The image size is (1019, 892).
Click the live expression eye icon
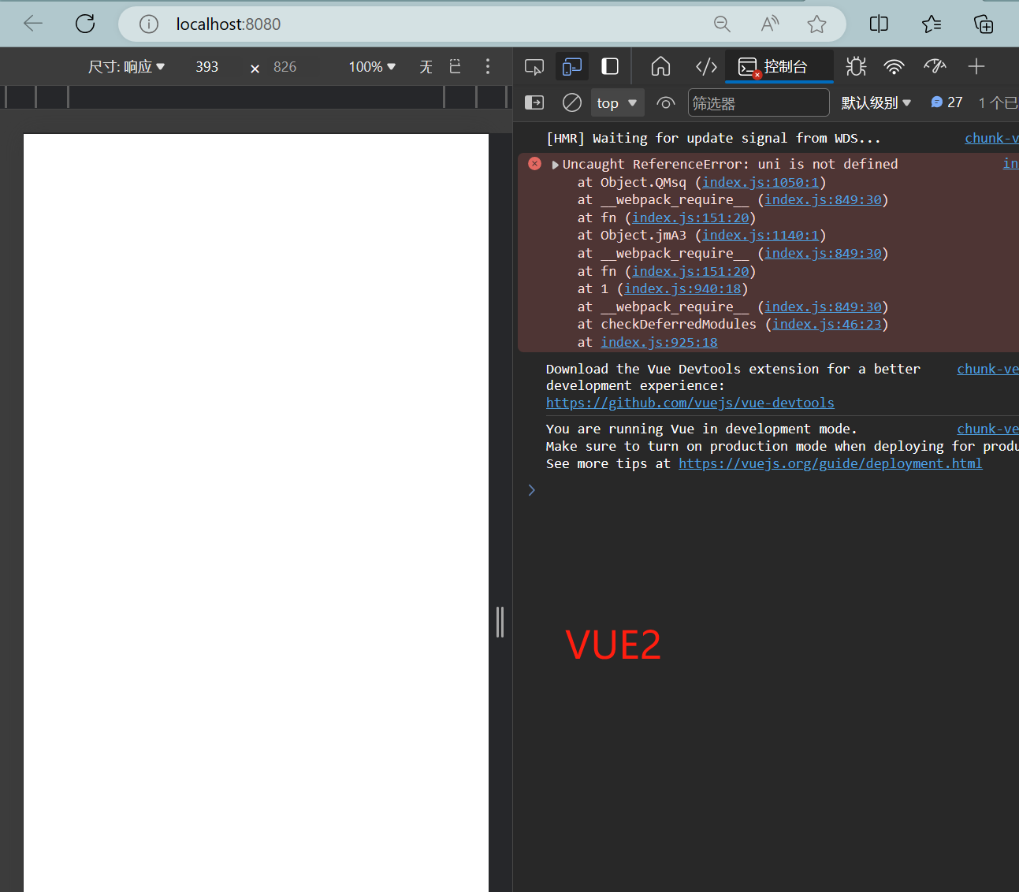[x=666, y=102]
